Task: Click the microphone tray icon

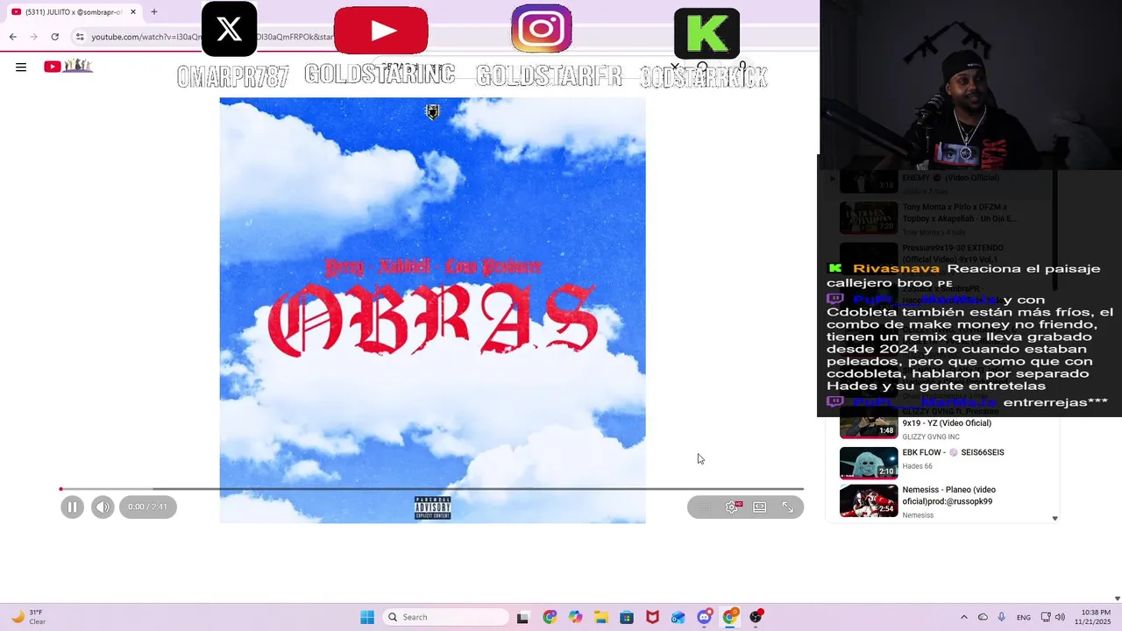Action: click(x=1001, y=617)
